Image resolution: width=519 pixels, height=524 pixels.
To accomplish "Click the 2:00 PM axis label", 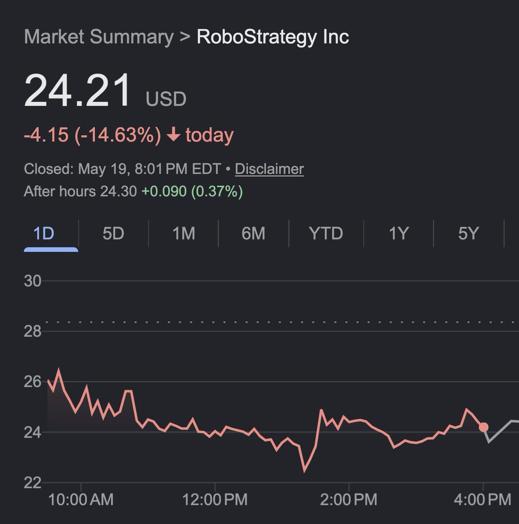I will point(349,499).
